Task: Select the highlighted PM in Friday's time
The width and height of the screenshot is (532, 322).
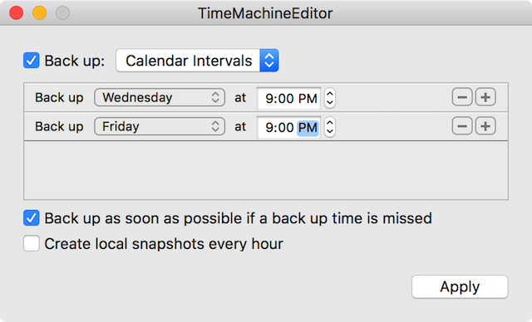Action: point(308,128)
